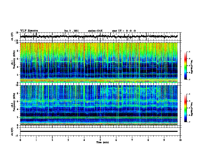Click the "ch.1(V)" waveform axis label
Image resolution: width=203 pixels, height=157 pixels.
point(12,36)
